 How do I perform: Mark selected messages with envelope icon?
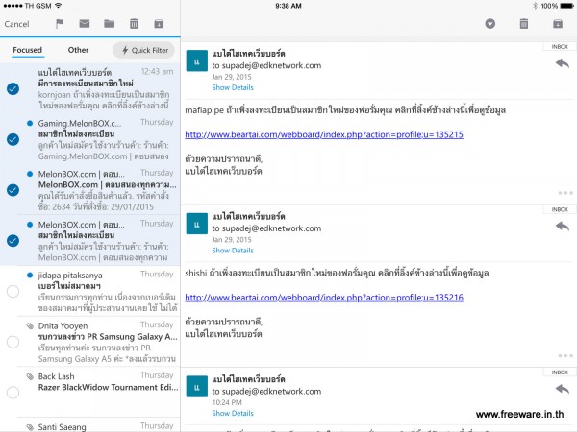[x=85, y=23]
